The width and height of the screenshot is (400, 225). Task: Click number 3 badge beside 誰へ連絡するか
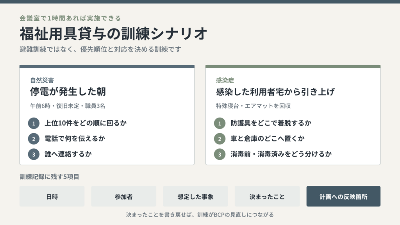34,154
